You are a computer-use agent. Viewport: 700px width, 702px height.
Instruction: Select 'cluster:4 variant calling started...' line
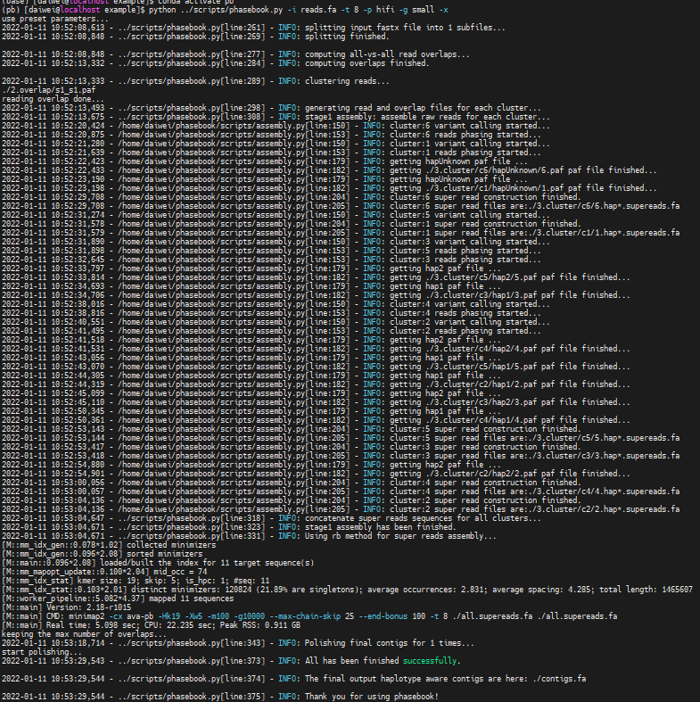pyautogui.click(x=276, y=305)
